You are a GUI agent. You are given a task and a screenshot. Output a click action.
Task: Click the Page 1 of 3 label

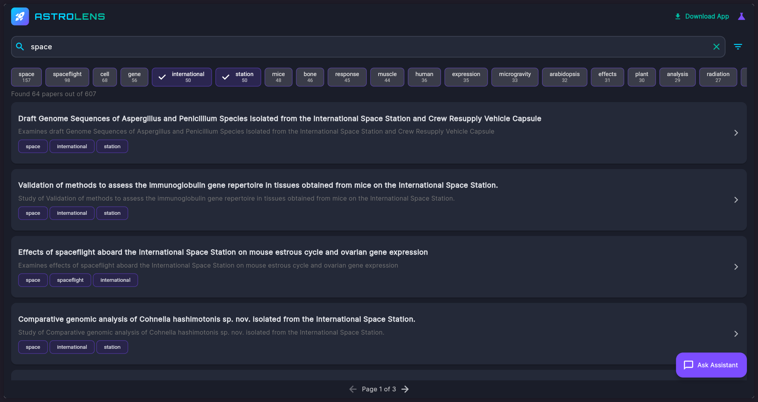[379, 389]
